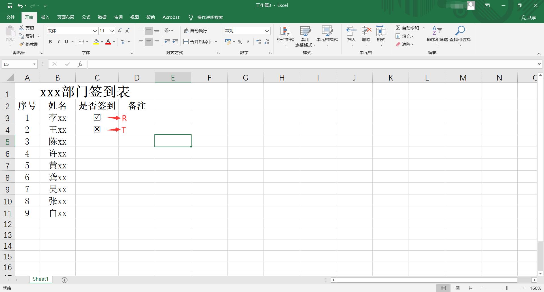Switch to the 页面布局 tab

(x=65, y=17)
